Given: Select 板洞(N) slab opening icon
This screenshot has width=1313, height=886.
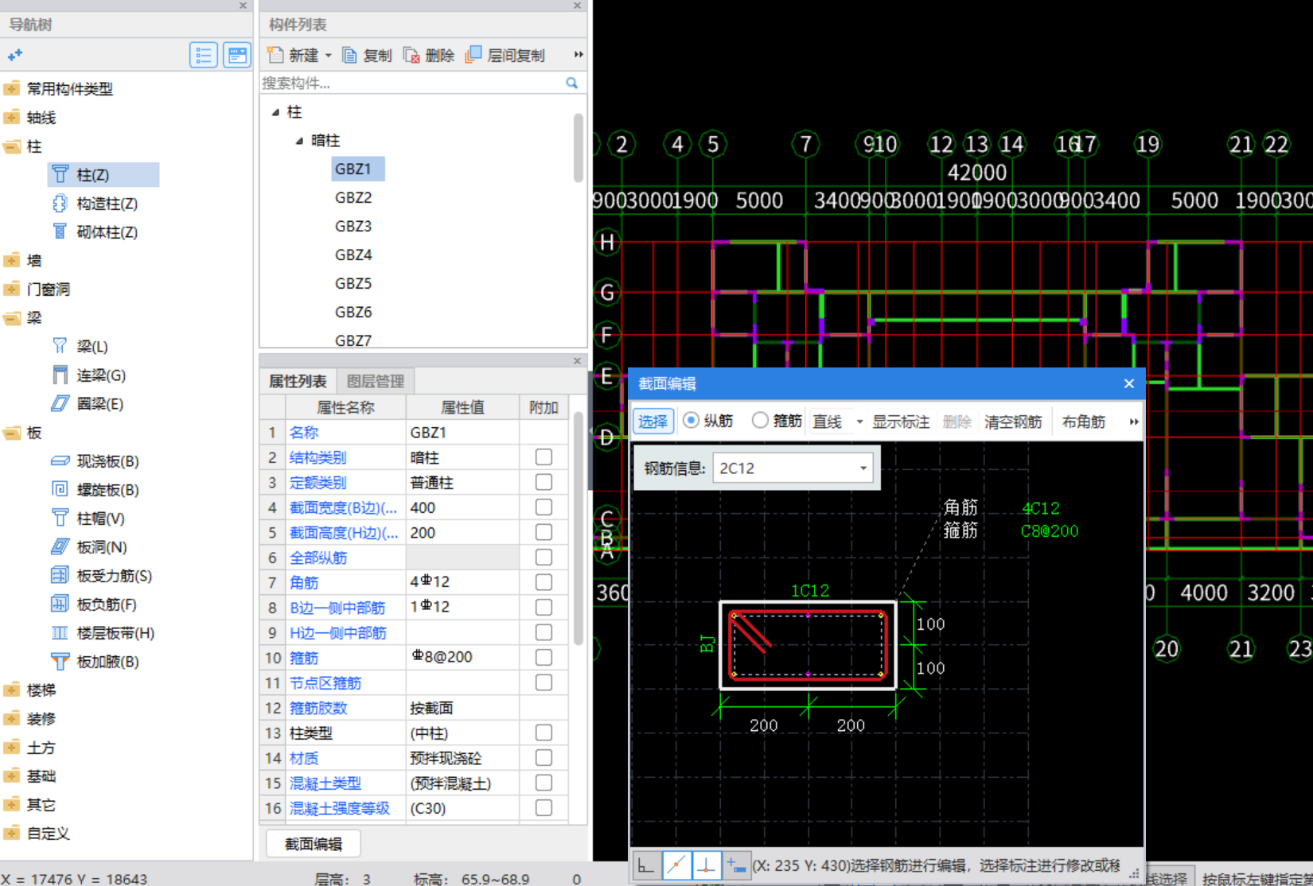Looking at the screenshot, I should pos(60,546).
